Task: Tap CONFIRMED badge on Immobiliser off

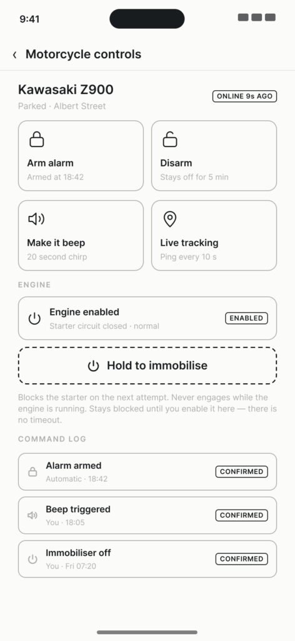Action: 241,559
